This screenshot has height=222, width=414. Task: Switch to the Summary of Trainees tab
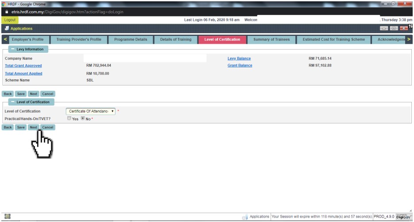(x=271, y=39)
